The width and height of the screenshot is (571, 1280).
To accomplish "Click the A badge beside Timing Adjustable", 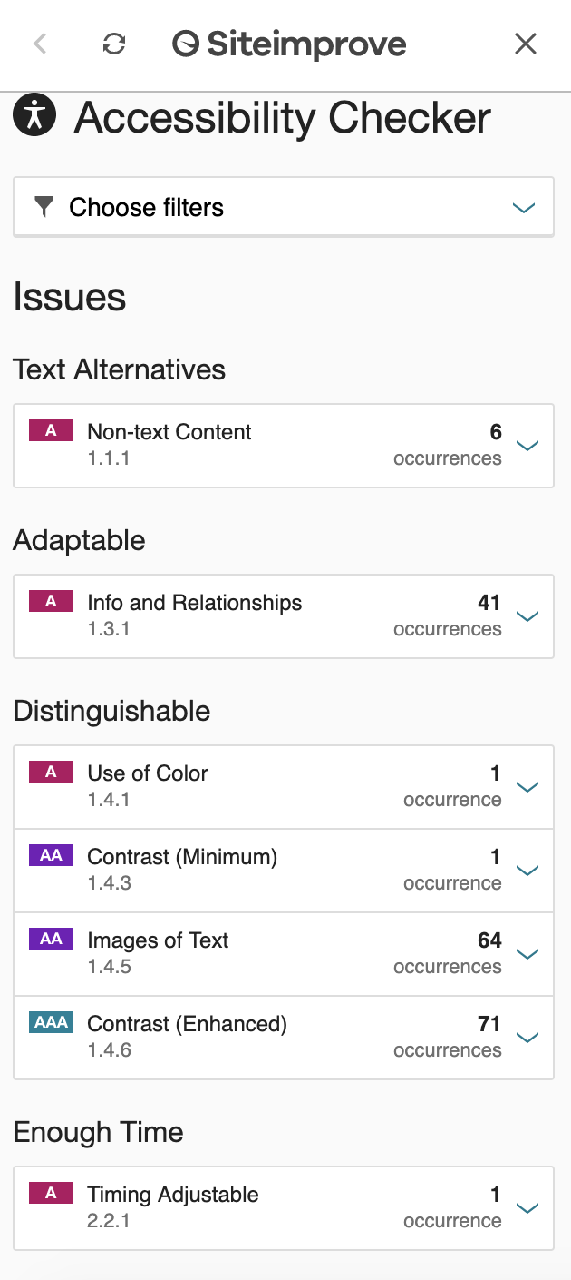I will [x=51, y=1194].
